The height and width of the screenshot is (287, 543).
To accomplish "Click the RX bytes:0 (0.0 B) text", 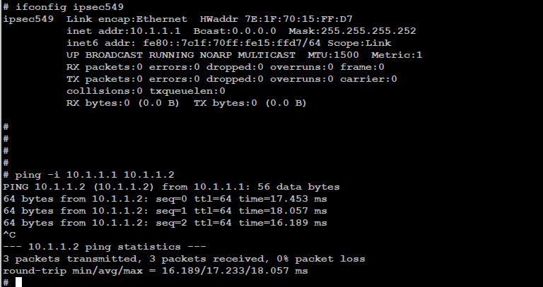I will [x=122, y=103].
